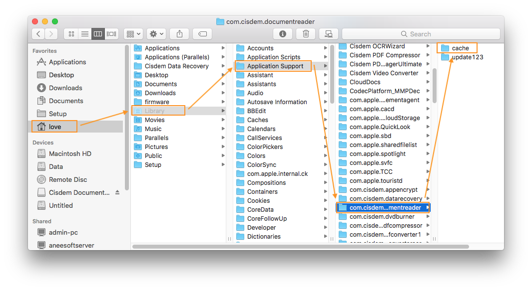Click the Delete trash toolbar icon

coord(306,34)
